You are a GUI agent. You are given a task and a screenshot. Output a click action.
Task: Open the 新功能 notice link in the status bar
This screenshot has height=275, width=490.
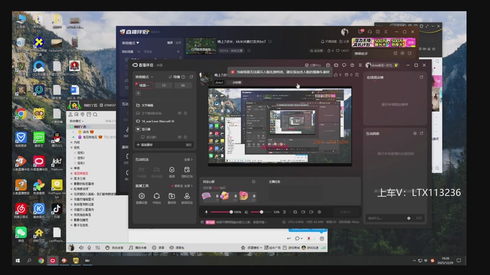click(x=236, y=222)
